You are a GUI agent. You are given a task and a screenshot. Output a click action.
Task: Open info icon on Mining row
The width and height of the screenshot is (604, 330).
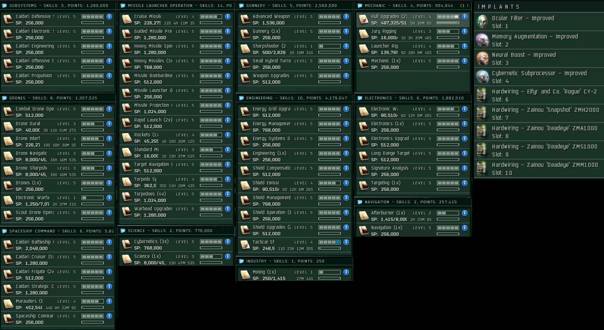346,272
